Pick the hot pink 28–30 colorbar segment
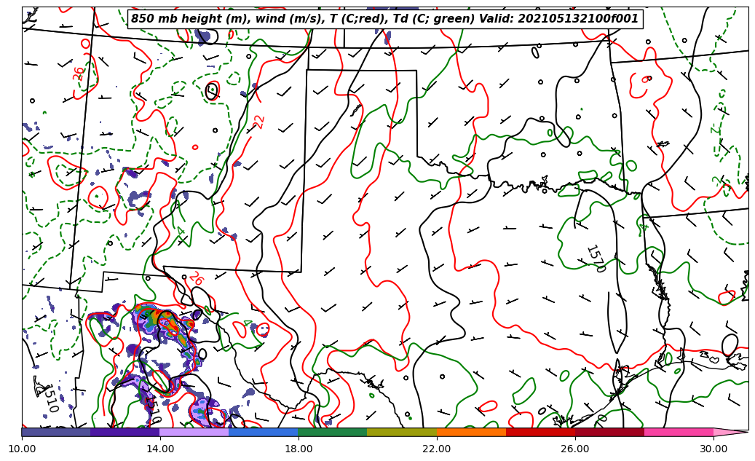 (x=679, y=432)
